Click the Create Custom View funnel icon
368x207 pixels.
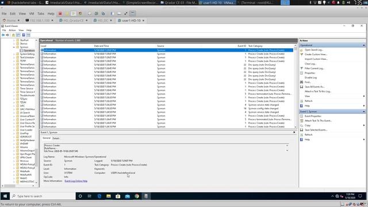tap(301, 55)
